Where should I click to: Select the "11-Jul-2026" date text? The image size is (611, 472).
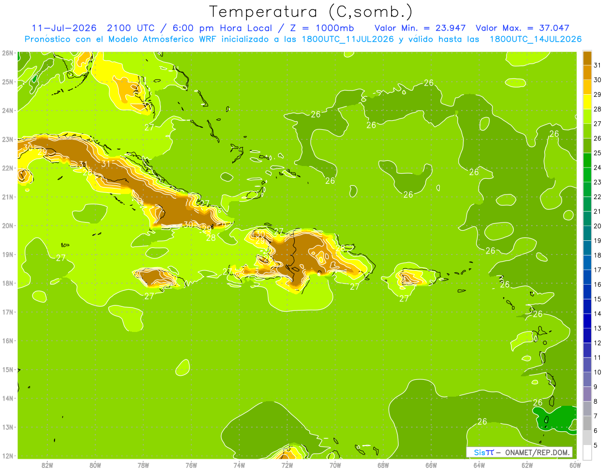click(x=65, y=28)
